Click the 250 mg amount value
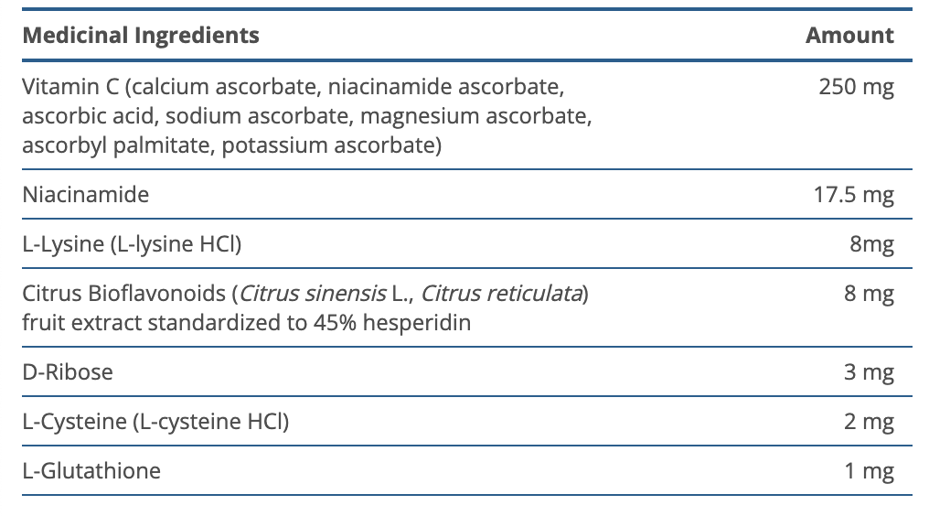The width and height of the screenshot is (929, 516). coord(858,88)
